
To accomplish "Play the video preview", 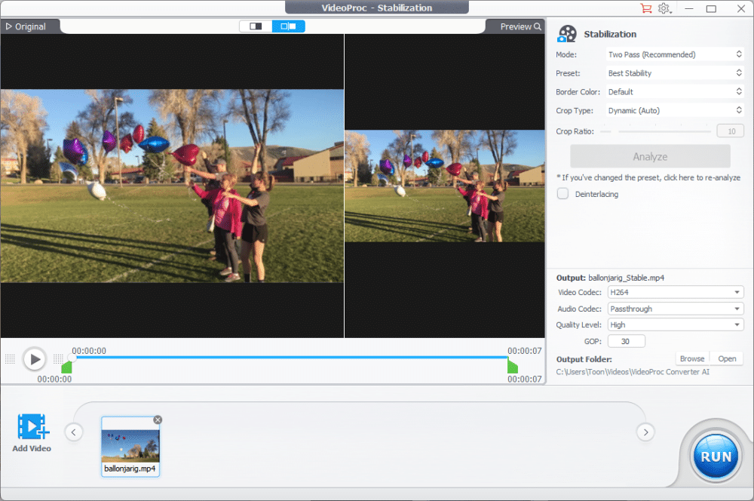I will pyautogui.click(x=35, y=359).
